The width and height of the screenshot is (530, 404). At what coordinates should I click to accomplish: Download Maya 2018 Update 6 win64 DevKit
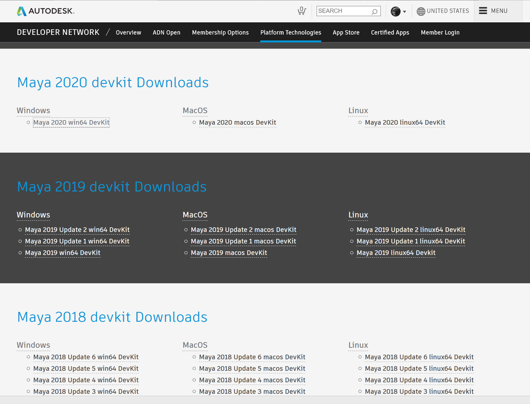86,357
